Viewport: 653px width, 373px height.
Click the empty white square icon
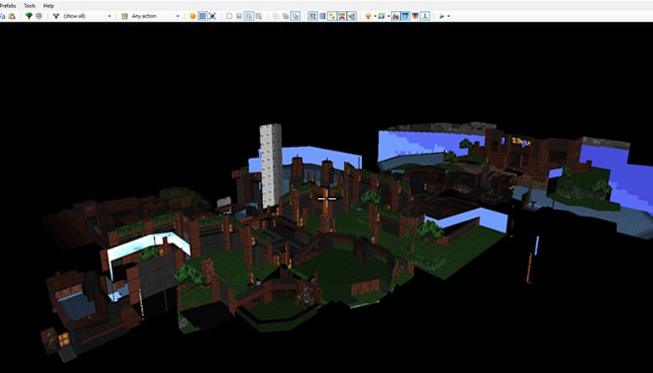click(x=229, y=16)
